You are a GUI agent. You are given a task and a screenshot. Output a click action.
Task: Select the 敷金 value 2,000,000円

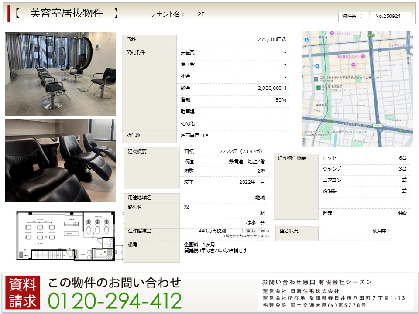pyautogui.click(x=272, y=88)
